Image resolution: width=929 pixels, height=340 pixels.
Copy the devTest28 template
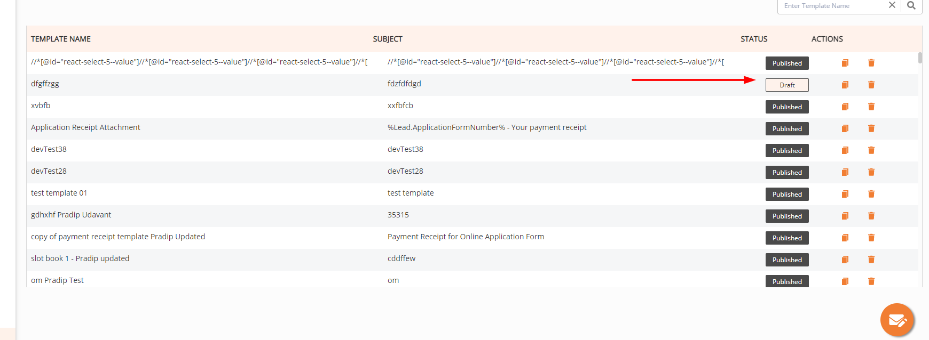coord(845,172)
